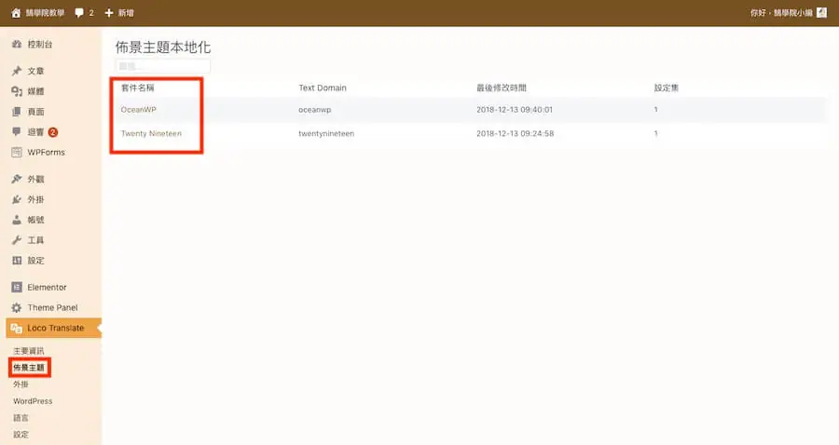Open the Twenty Nineteen theme link
The image size is (839, 445).
pyautogui.click(x=151, y=133)
